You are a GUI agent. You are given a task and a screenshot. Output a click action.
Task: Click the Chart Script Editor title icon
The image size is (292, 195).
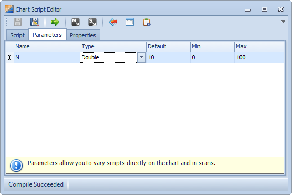pyautogui.click(x=9, y=9)
